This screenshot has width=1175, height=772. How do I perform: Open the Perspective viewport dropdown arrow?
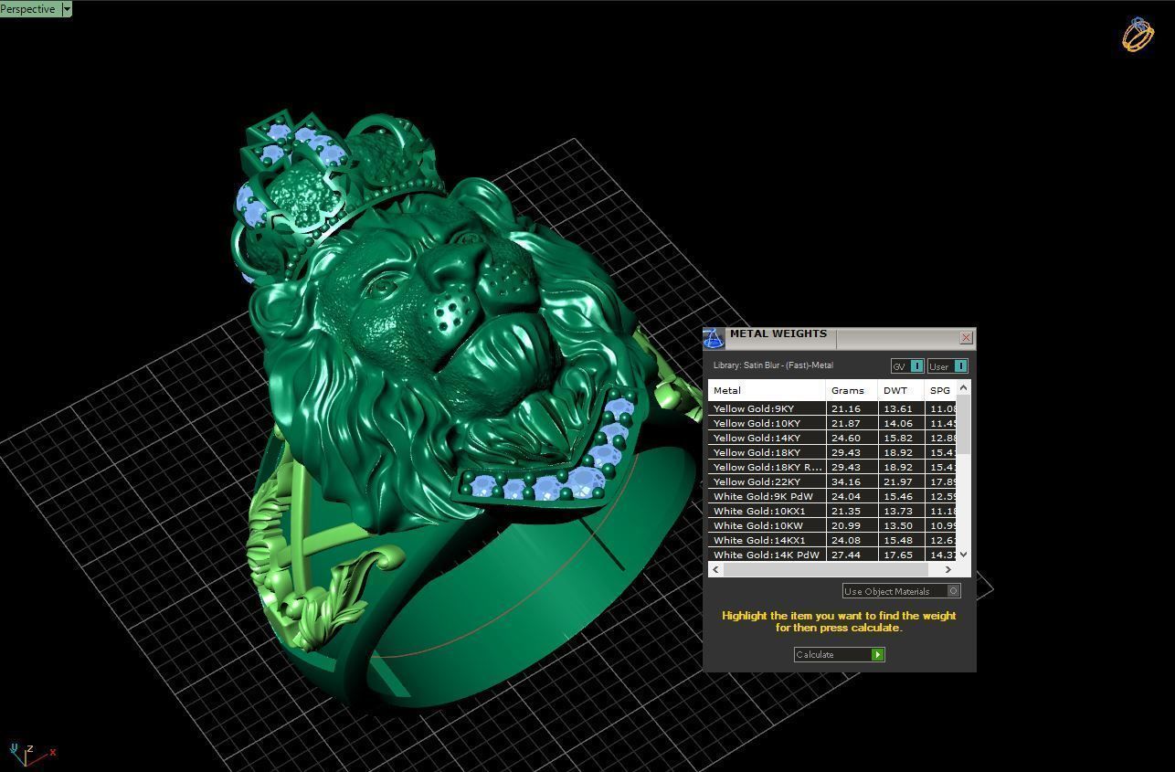pos(66,9)
